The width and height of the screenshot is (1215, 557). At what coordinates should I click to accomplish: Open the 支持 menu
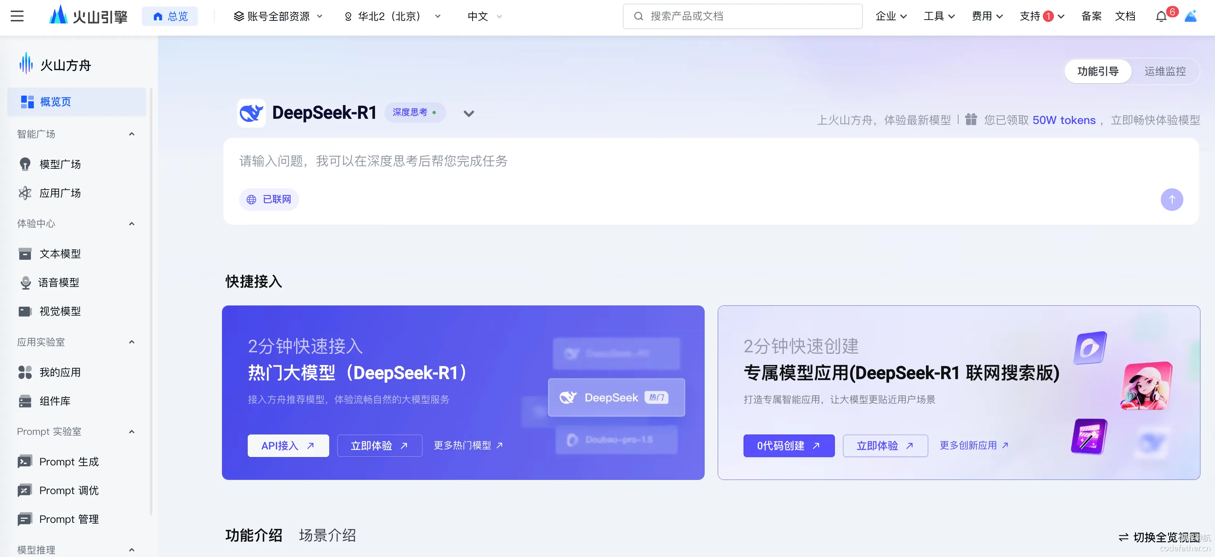pyautogui.click(x=1042, y=16)
